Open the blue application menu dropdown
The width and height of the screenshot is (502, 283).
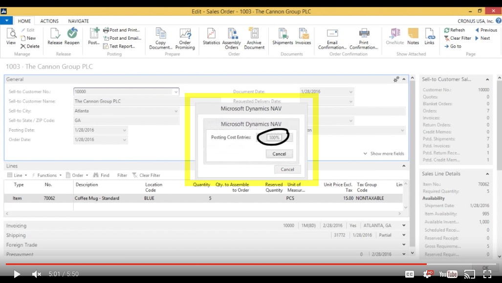(x=6, y=21)
